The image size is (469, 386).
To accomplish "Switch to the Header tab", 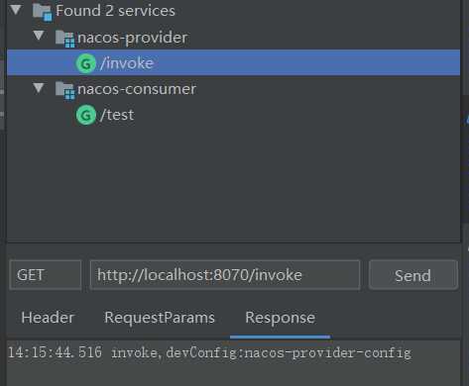I will (48, 318).
